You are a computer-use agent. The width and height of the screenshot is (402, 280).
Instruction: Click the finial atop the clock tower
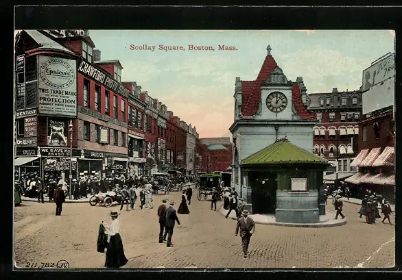269,50
